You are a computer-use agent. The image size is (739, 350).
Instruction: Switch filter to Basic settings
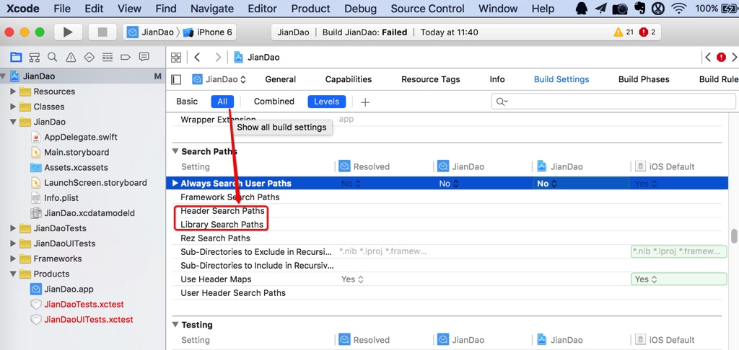click(187, 102)
